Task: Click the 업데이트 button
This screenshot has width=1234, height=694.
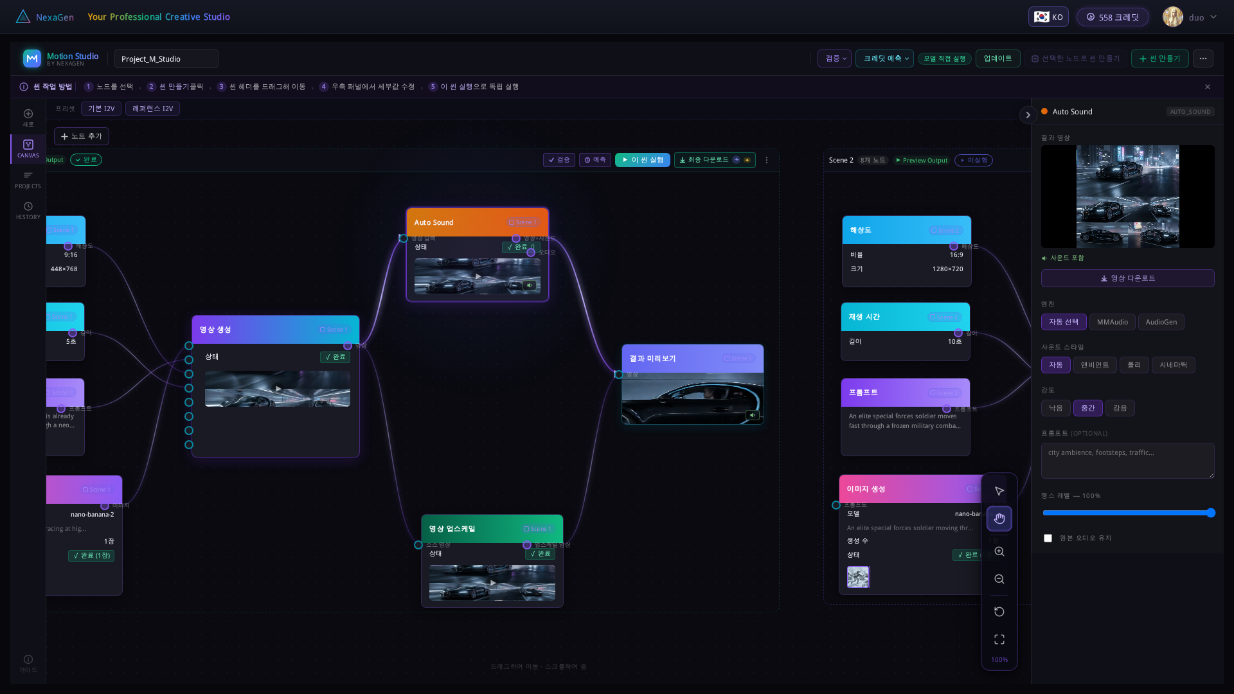Action: [x=998, y=58]
